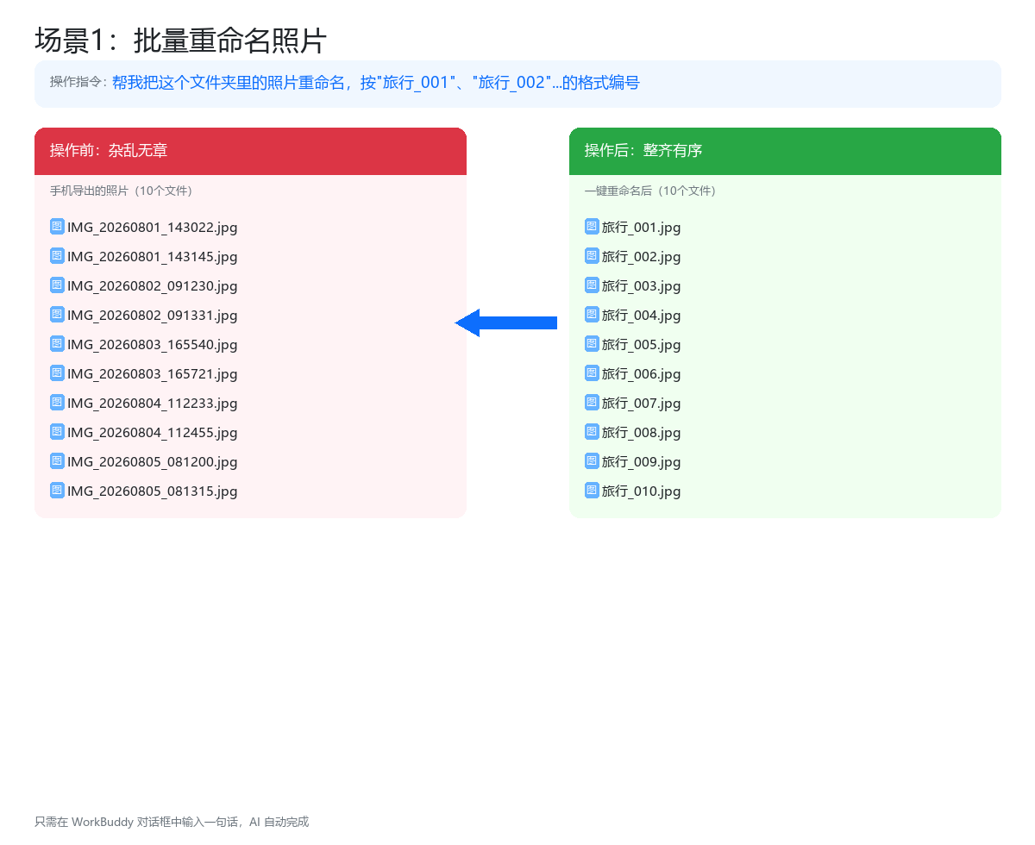Select file name IMG_20260802_091331.jpg
1035x845 pixels.
click(153, 316)
